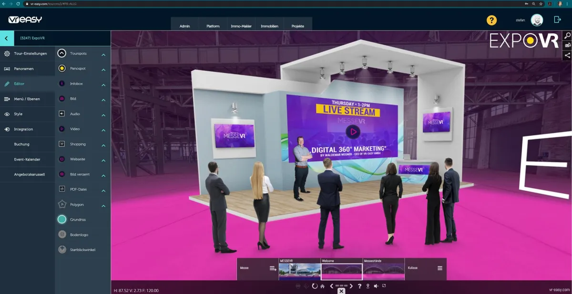Open the Grundriss floor plan tool
This screenshot has height=294, width=572.
[61, 219]
